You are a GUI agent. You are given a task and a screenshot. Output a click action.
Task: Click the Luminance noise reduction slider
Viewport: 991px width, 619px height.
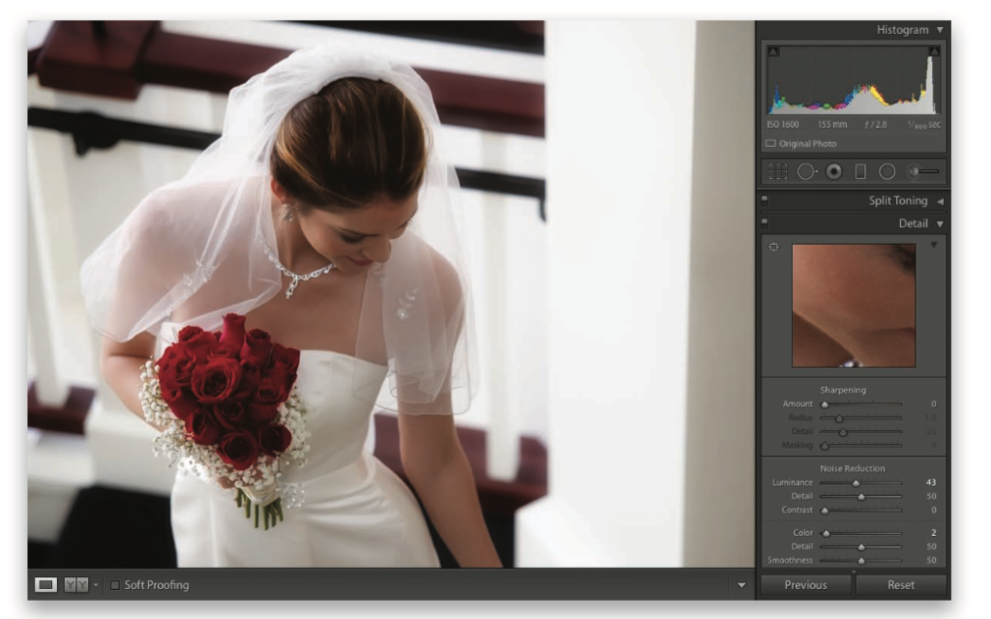point(856,482)
